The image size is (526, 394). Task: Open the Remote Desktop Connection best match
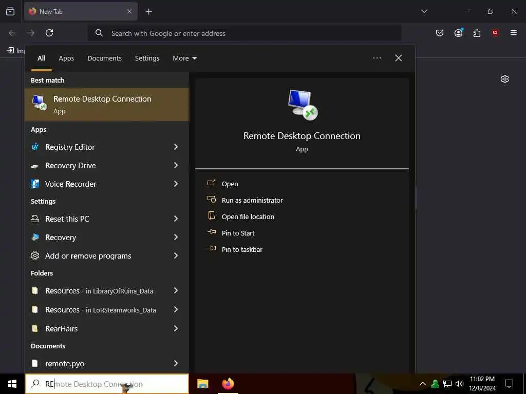pyautogui.click(x=107, y=105)
